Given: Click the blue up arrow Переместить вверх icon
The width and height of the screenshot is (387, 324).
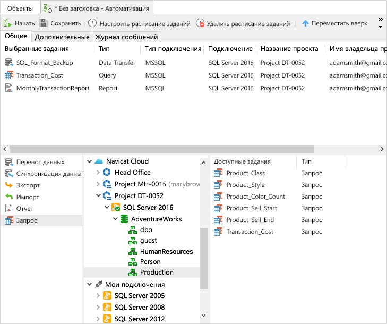Looking at the screenshot, I should (305, 23).
